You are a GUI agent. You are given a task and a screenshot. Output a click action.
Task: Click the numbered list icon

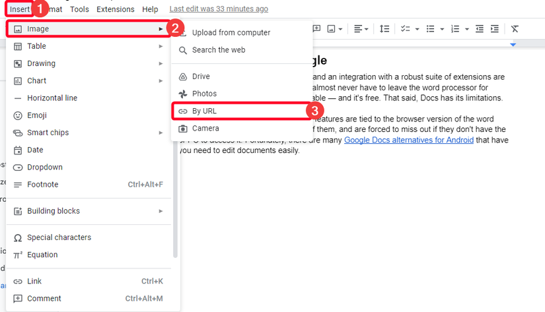click(x=454, y=29)
